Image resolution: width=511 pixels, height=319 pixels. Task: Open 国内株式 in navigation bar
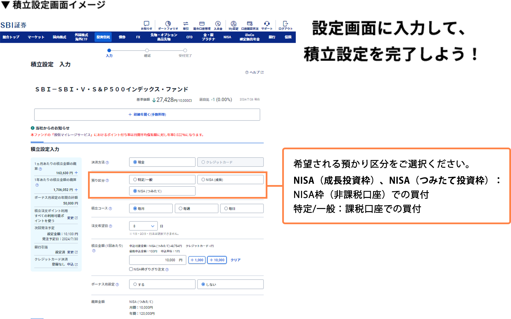(x=59, y=37)
